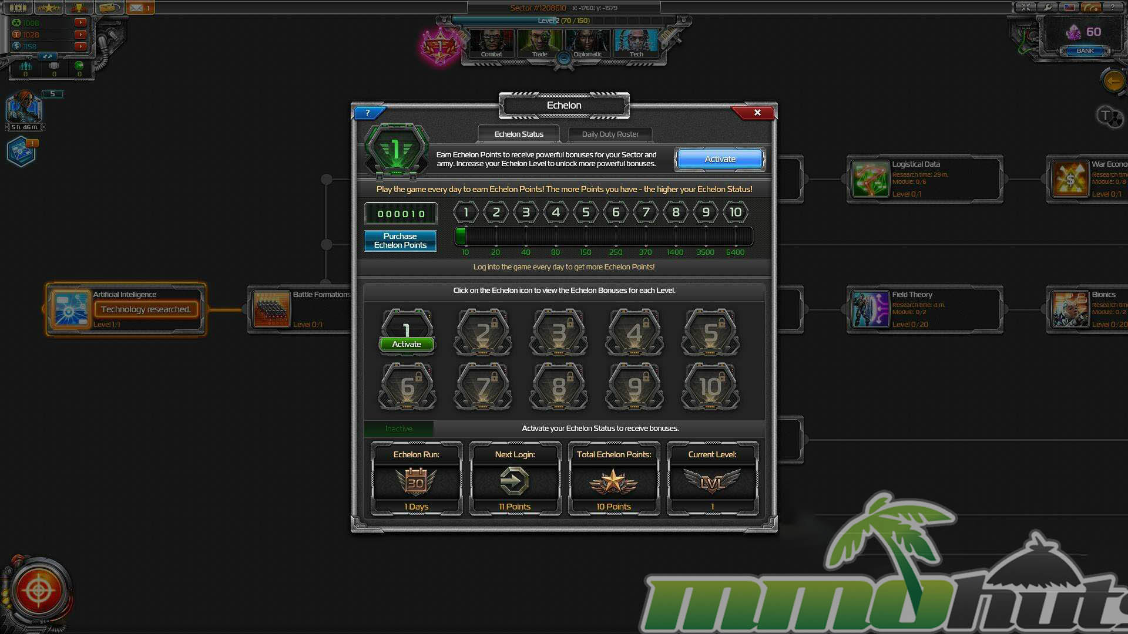The height and width of the screenshot is (634, 1128).
Task: Toggle the sound signal icon
Action: [x=1091, y=8]
